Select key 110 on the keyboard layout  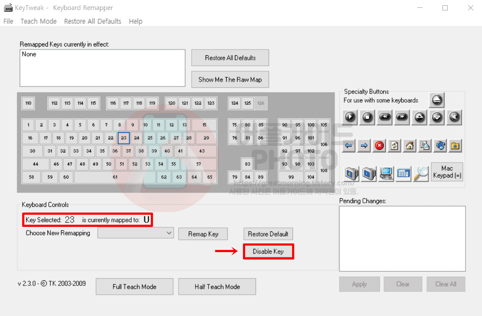[x=28, y=103]
